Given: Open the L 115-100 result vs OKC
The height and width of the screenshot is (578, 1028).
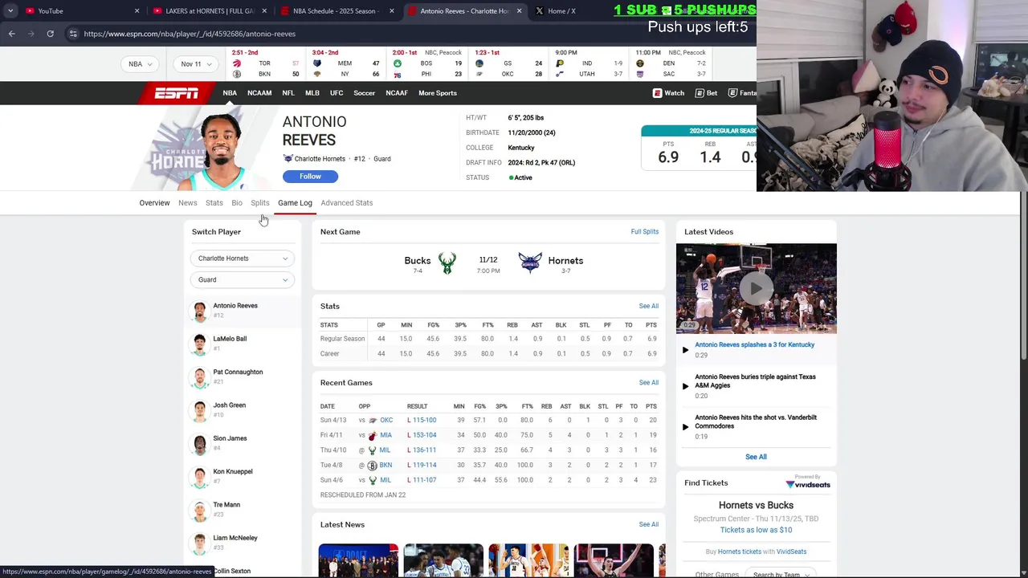Looking at the screenshot, I should click(422, 421).
